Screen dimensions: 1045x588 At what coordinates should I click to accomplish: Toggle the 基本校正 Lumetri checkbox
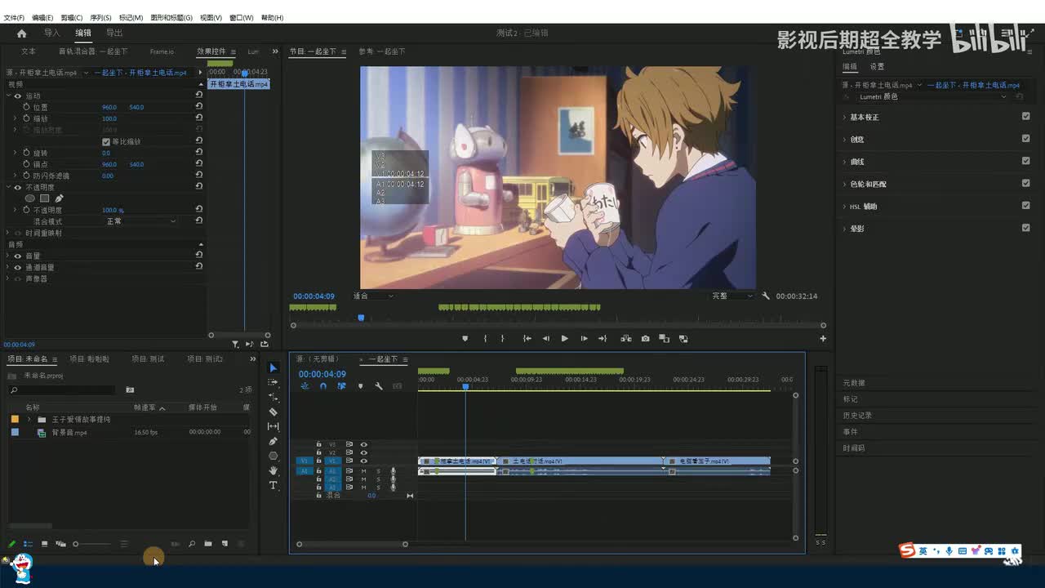(1026, 116)
